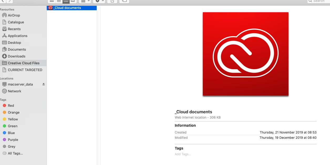Click the Edit Tags toolbar button

pyautogui.click(x=124, y=1)
